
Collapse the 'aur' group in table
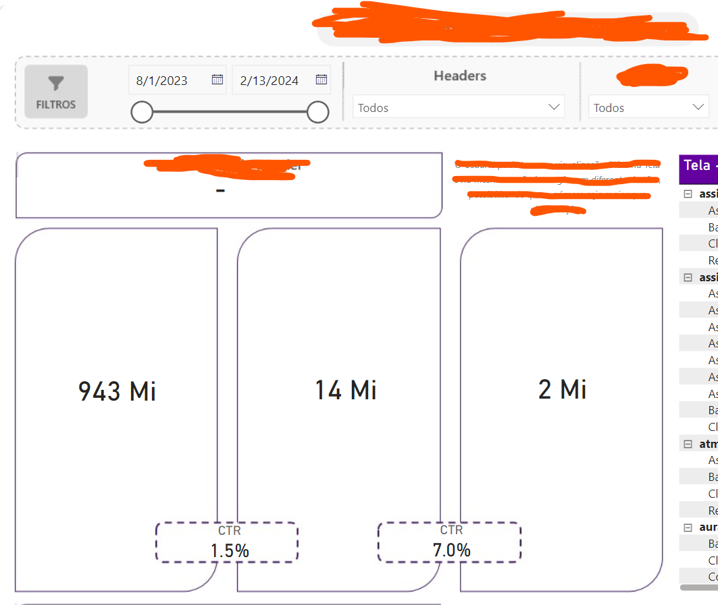click(688, 527)
